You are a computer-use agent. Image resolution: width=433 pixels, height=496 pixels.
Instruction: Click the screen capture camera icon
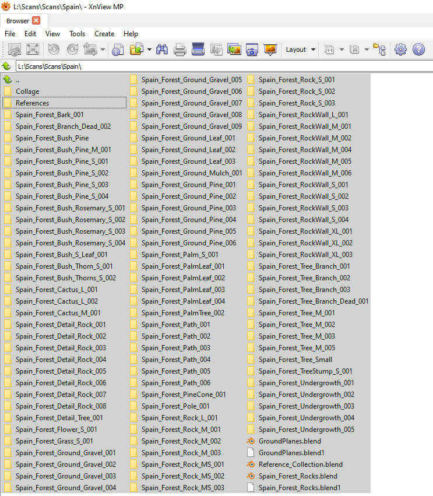tap(252, 50)
